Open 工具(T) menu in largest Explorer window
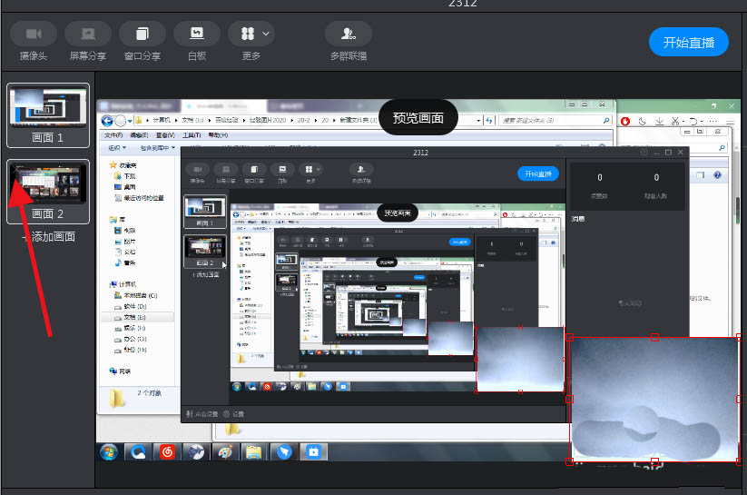Image resolution: width=747 pixels, height=495 pixels. (192, 135)
